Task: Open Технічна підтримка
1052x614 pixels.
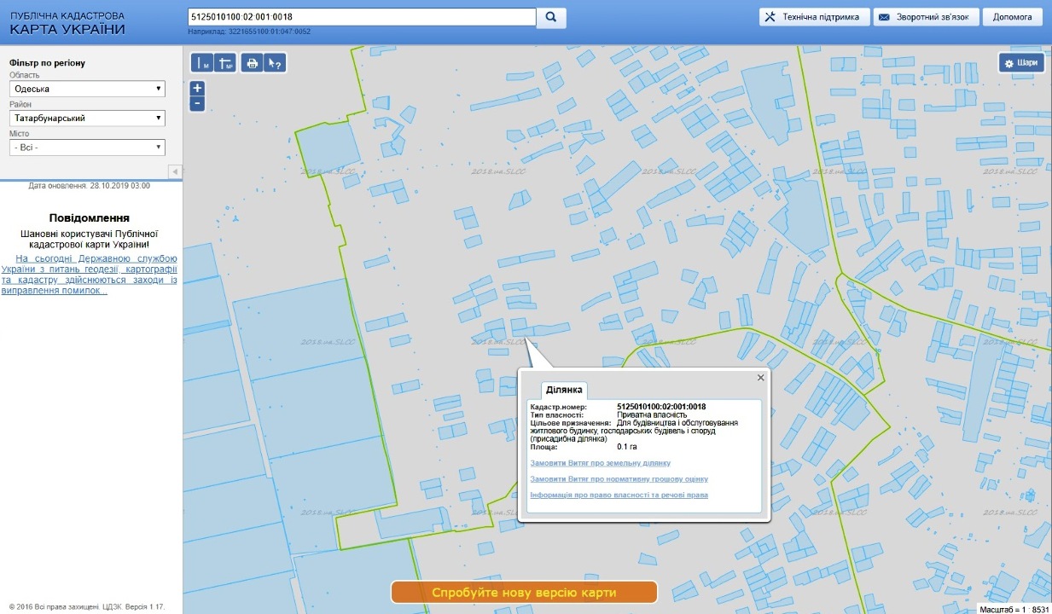Action: point(814,17)
